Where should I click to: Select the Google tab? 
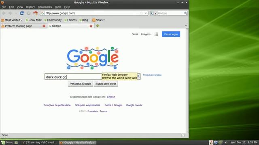(71, 26)
